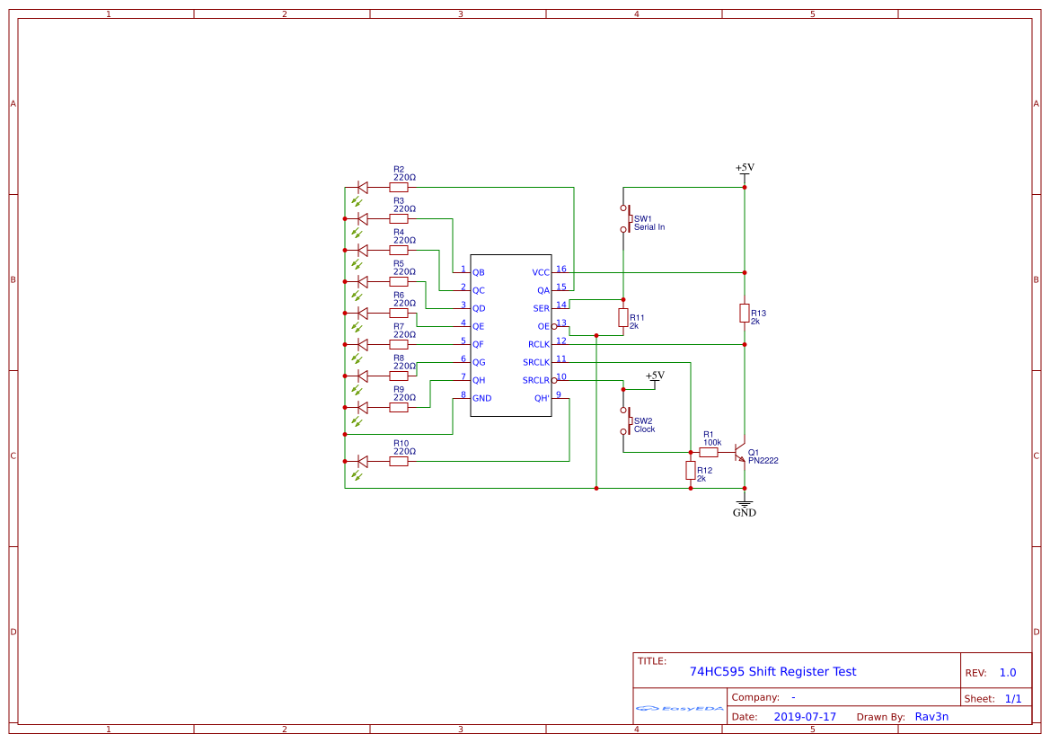Click the SER pin label
Screen dimensions: 1050x743
[x=541, y=309]
